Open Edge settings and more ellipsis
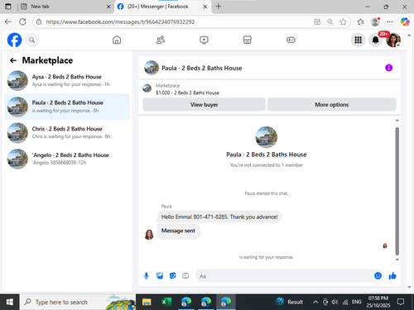 pyautogui.click(x=390, y=21)
